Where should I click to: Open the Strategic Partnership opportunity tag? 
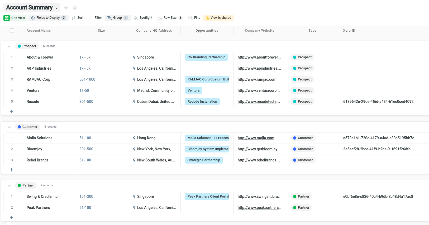[x=204, y=160]
